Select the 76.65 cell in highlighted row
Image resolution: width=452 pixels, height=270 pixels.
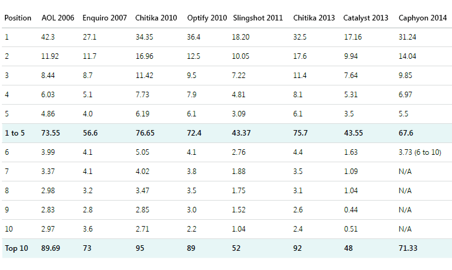tap(146, 133)
